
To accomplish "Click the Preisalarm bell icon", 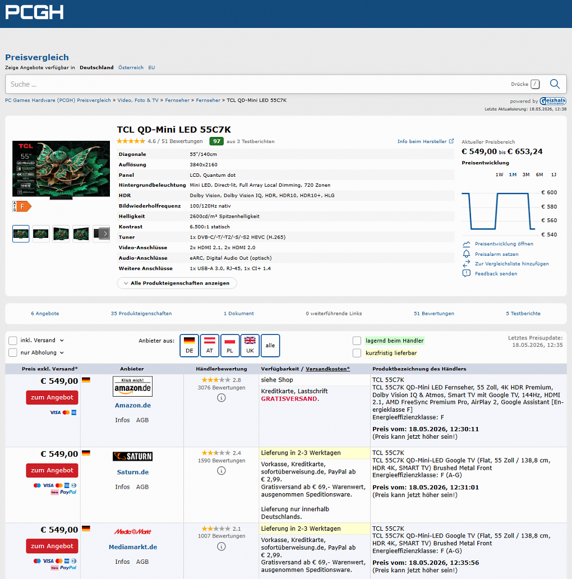I will pos(467,254).
